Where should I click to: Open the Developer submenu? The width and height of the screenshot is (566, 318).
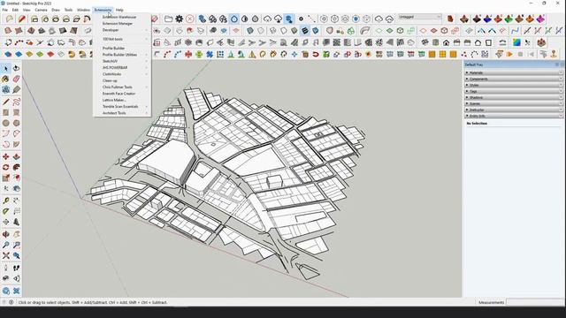[x=122, y=30]
